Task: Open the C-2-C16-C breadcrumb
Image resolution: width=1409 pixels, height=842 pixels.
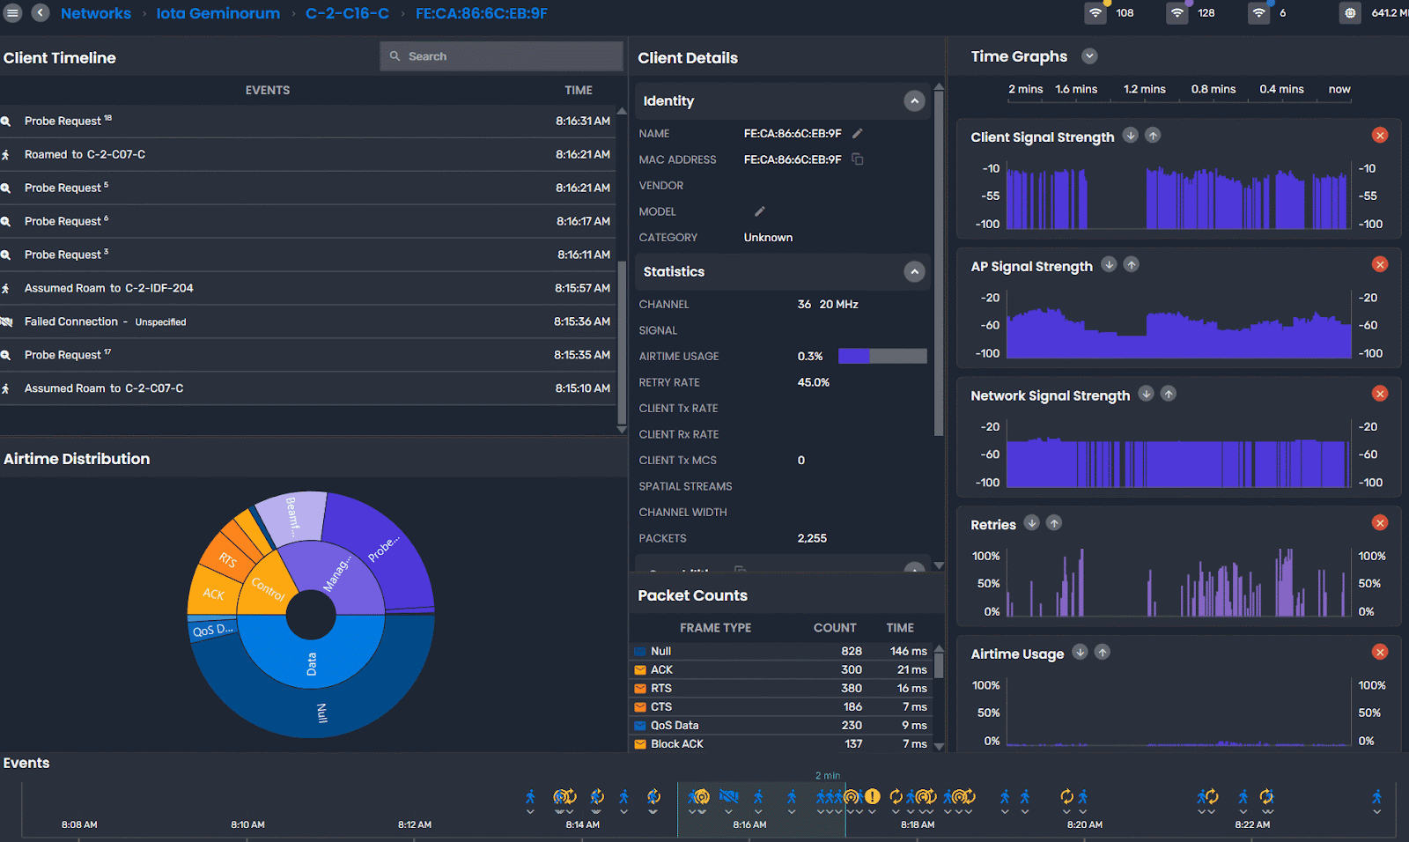Action: coord(347,13)
